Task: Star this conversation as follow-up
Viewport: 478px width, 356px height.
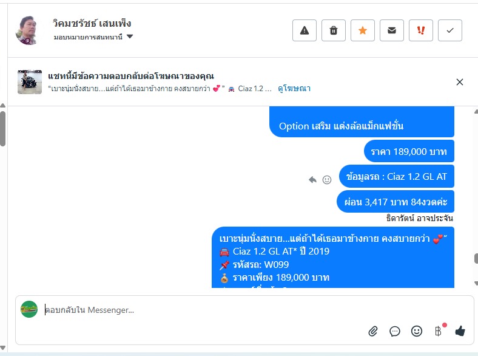Action: point(363,30)
